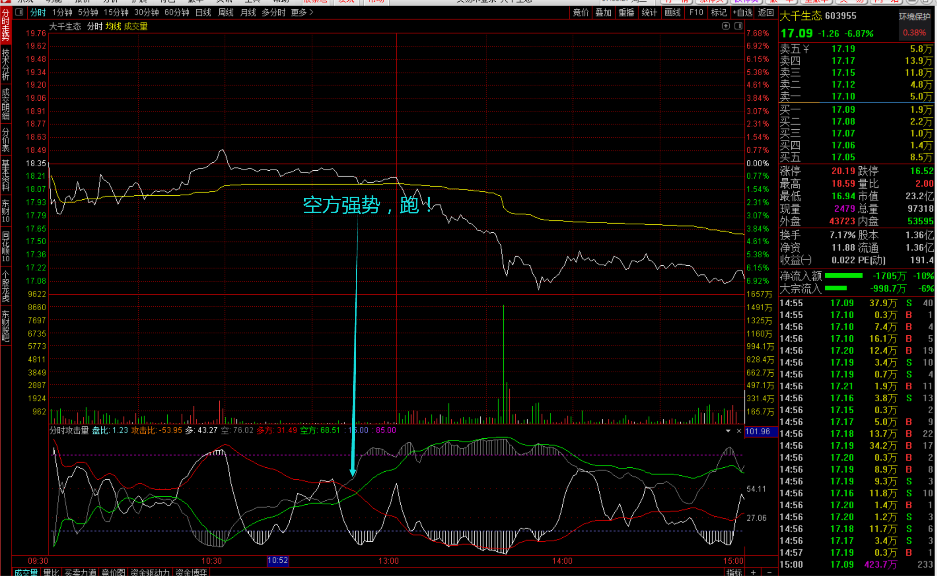
Task: Open the indicator panel dropdown triangle
Action: [x=728, y=431]
